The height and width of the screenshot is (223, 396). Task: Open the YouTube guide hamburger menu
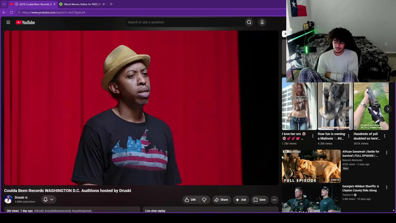[x=8, y=22]
